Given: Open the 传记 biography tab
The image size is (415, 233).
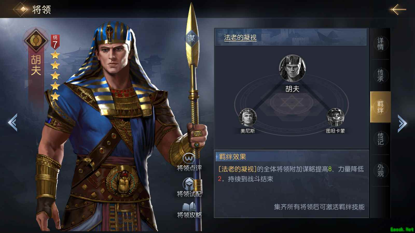Looking at the screenshot, I should coord(381,139).
